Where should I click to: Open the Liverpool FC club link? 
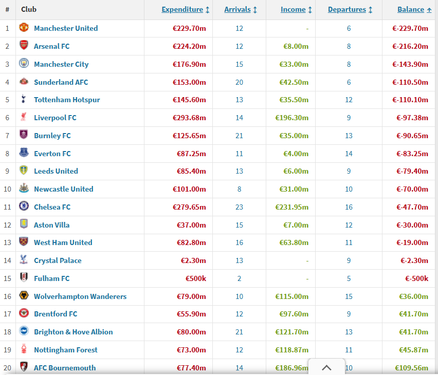[x=55, y=118]
